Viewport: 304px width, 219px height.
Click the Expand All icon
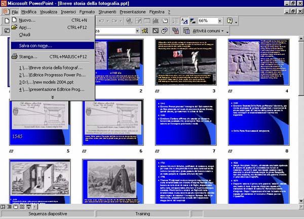point(175,21)
